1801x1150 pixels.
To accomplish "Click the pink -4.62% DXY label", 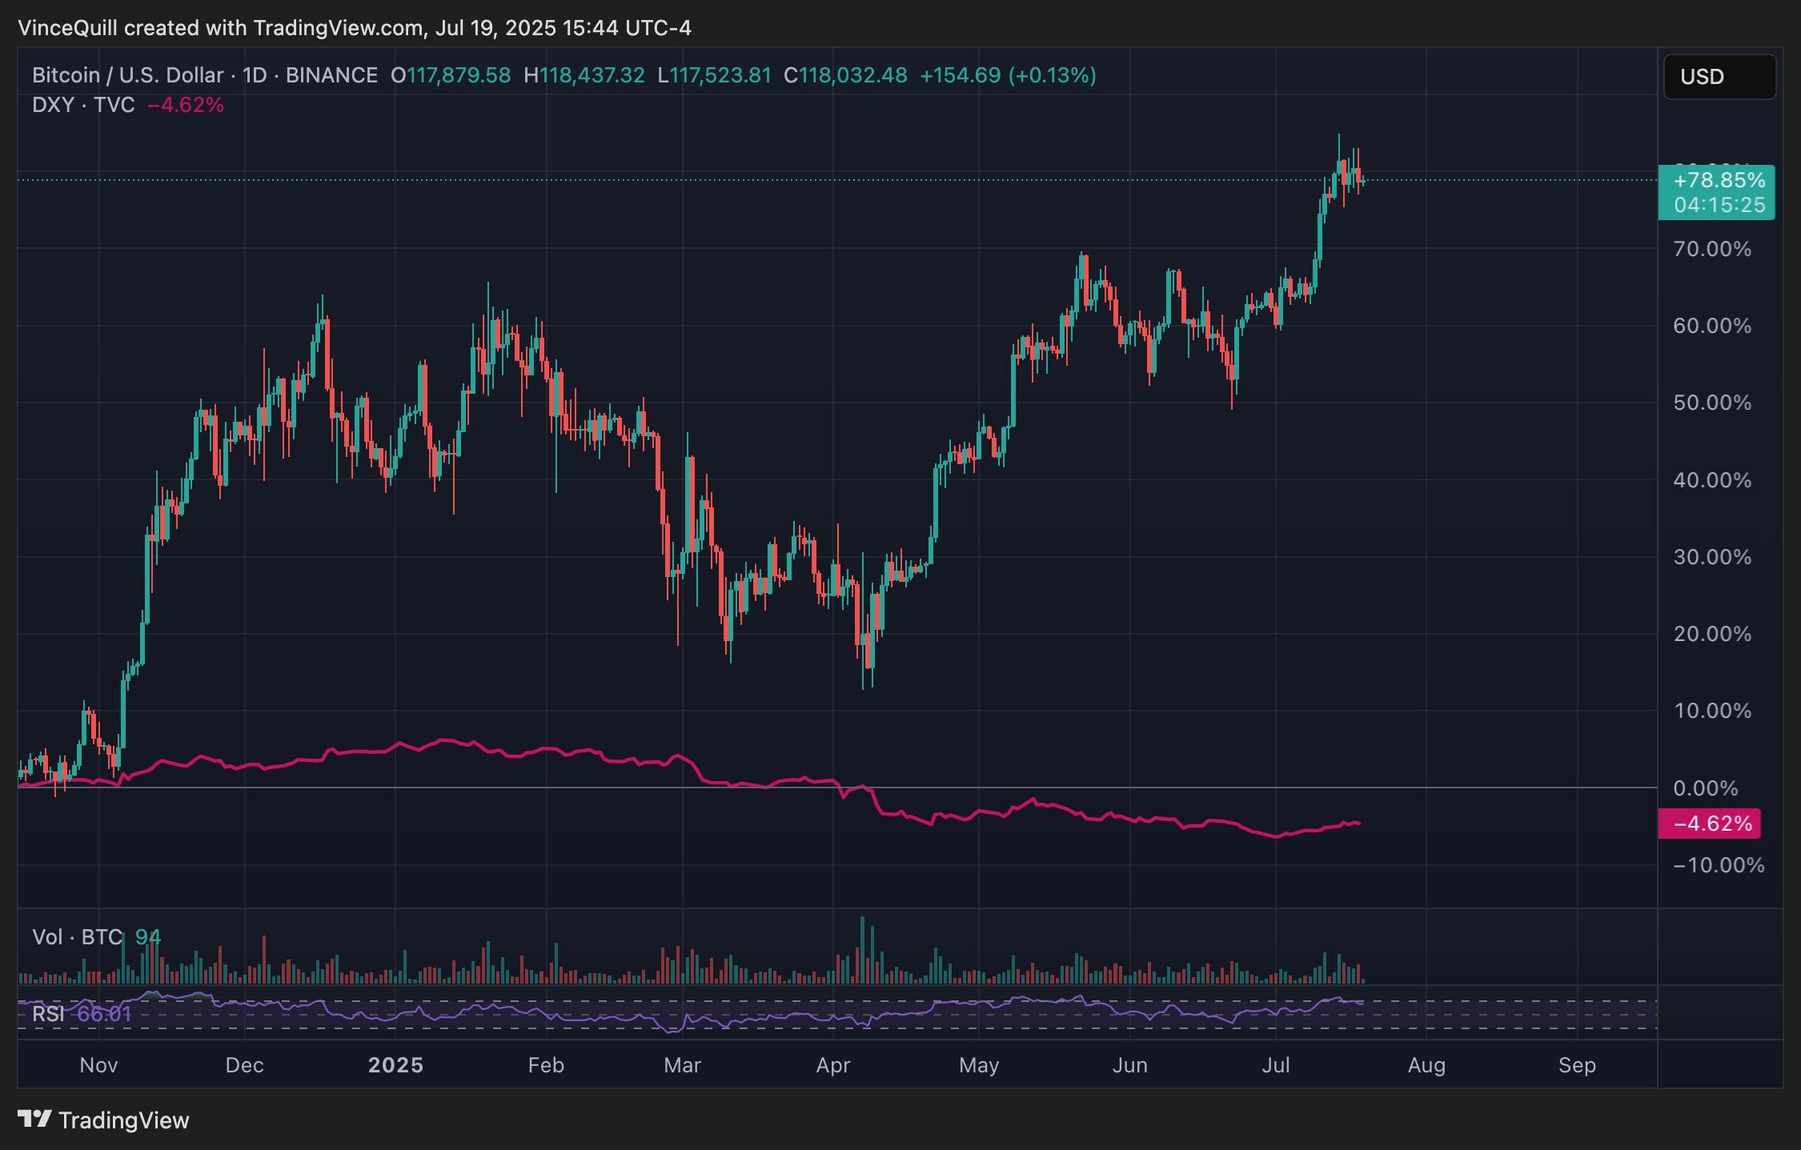I will click(1709, 823).
